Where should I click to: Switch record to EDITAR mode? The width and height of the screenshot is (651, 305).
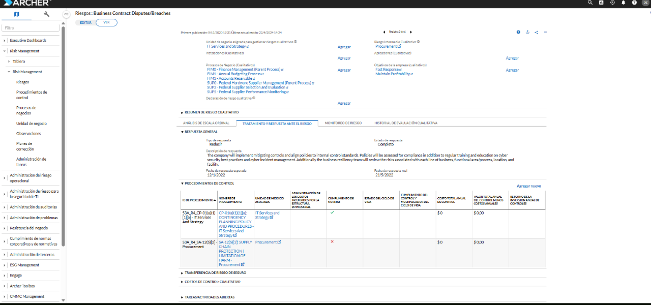(x=85, y=22)
